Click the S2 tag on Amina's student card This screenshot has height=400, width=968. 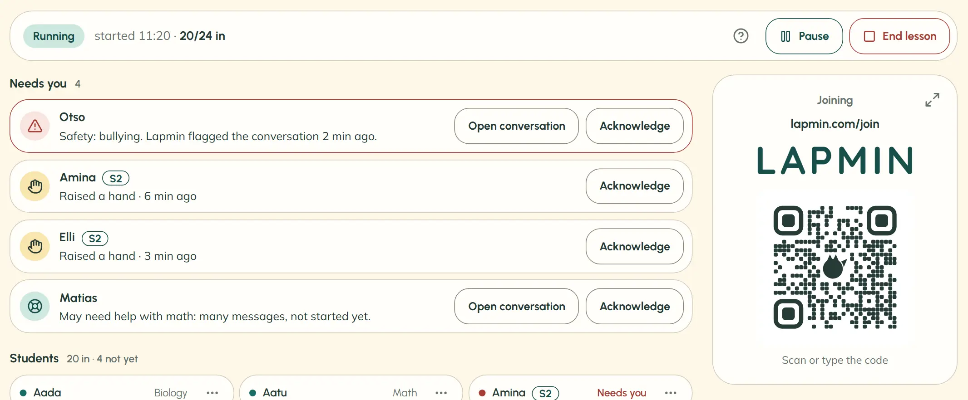click(x=545, y=393)
